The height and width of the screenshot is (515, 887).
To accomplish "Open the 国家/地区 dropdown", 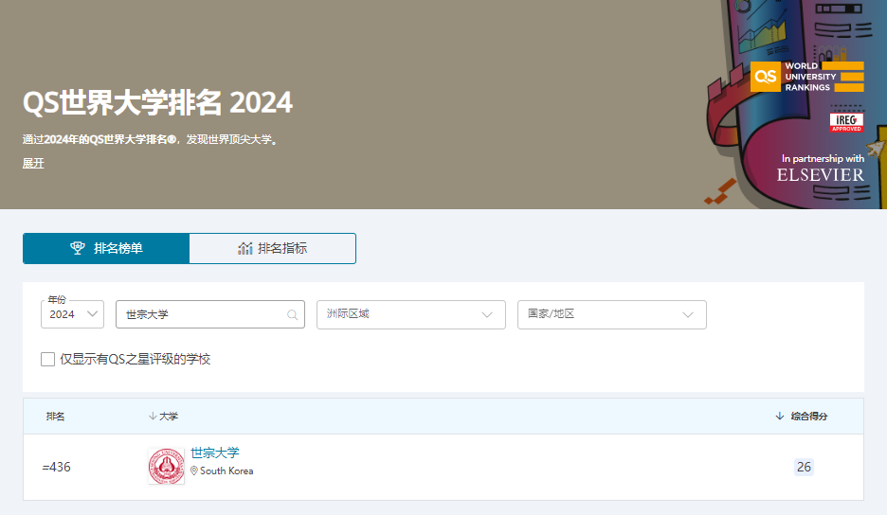I will [x=612, y=314].
